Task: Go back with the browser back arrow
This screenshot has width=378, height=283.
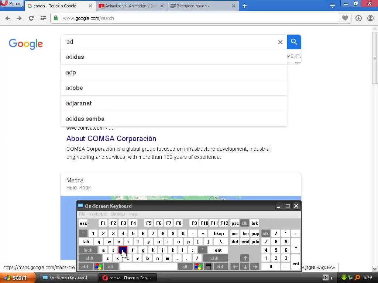Action: (x=8, y=18)
